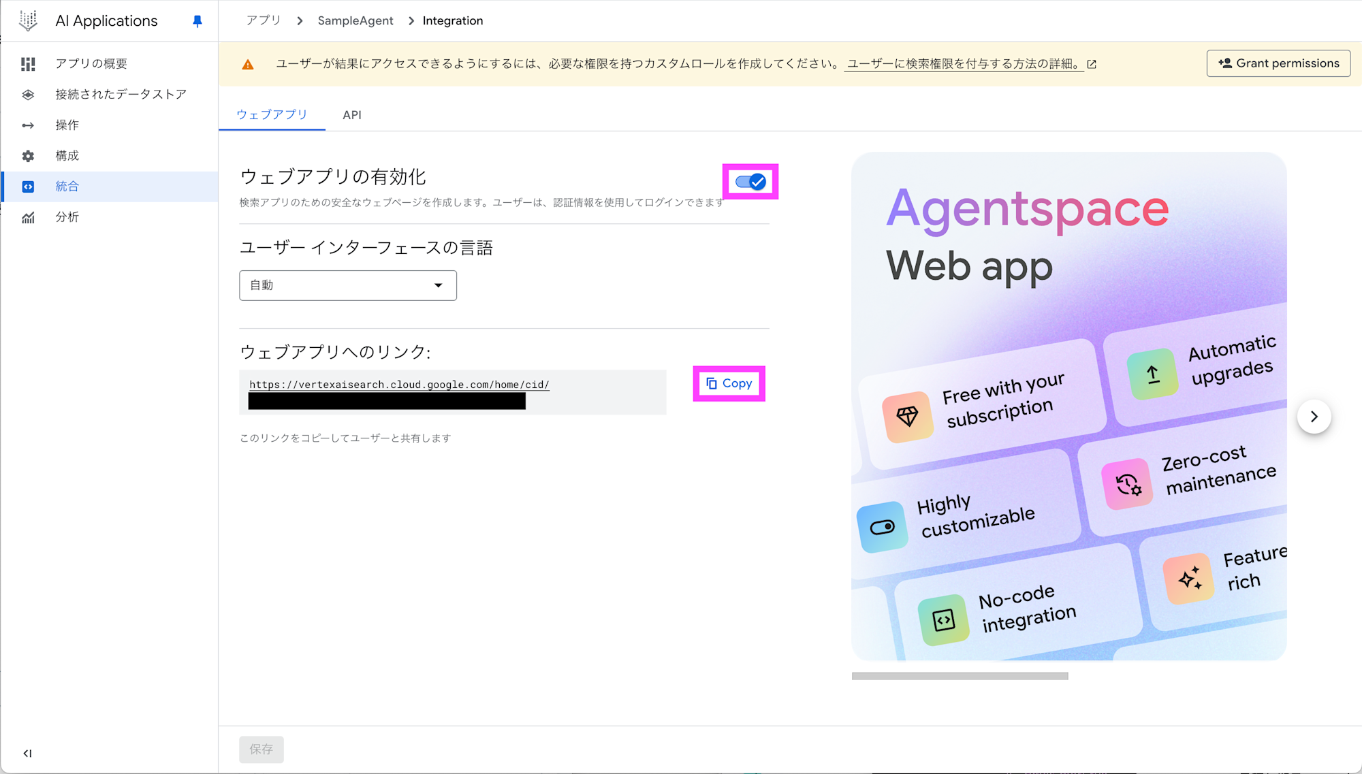Click the orange warning triangle icon
1362x774 pixels.
tap(248, 64)
